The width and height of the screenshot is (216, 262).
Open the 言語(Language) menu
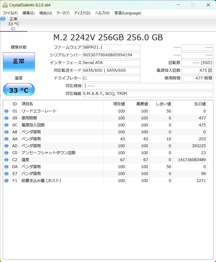point(128,13)
